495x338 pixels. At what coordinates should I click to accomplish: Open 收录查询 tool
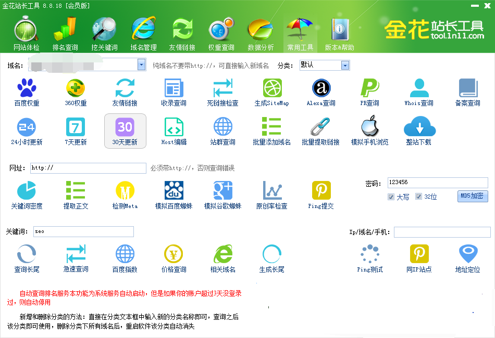174,92
